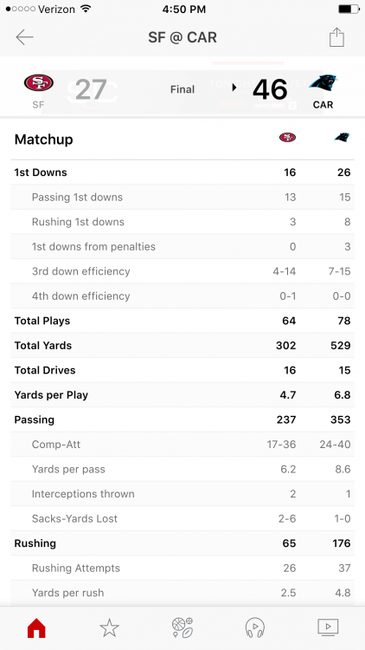Select the Rushing stats row

point(182,543)
